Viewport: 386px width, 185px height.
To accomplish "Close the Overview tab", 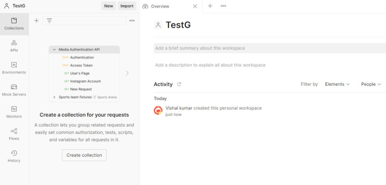I will point(195,6).
